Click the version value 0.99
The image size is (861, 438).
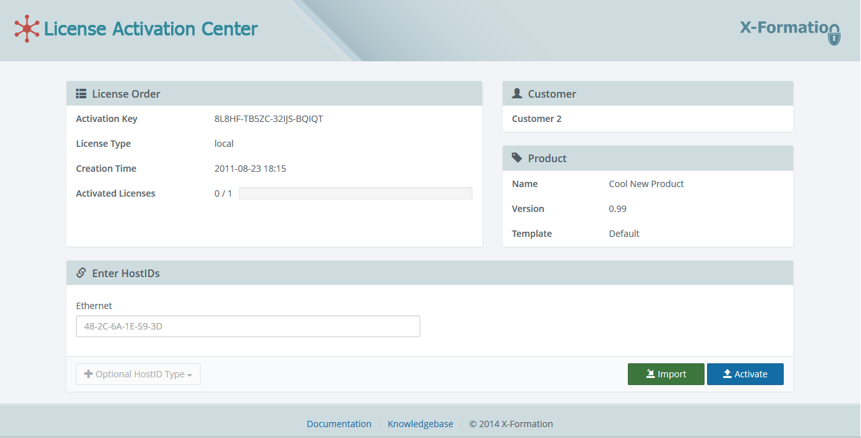pyautogui.click(x=618, y=209)
